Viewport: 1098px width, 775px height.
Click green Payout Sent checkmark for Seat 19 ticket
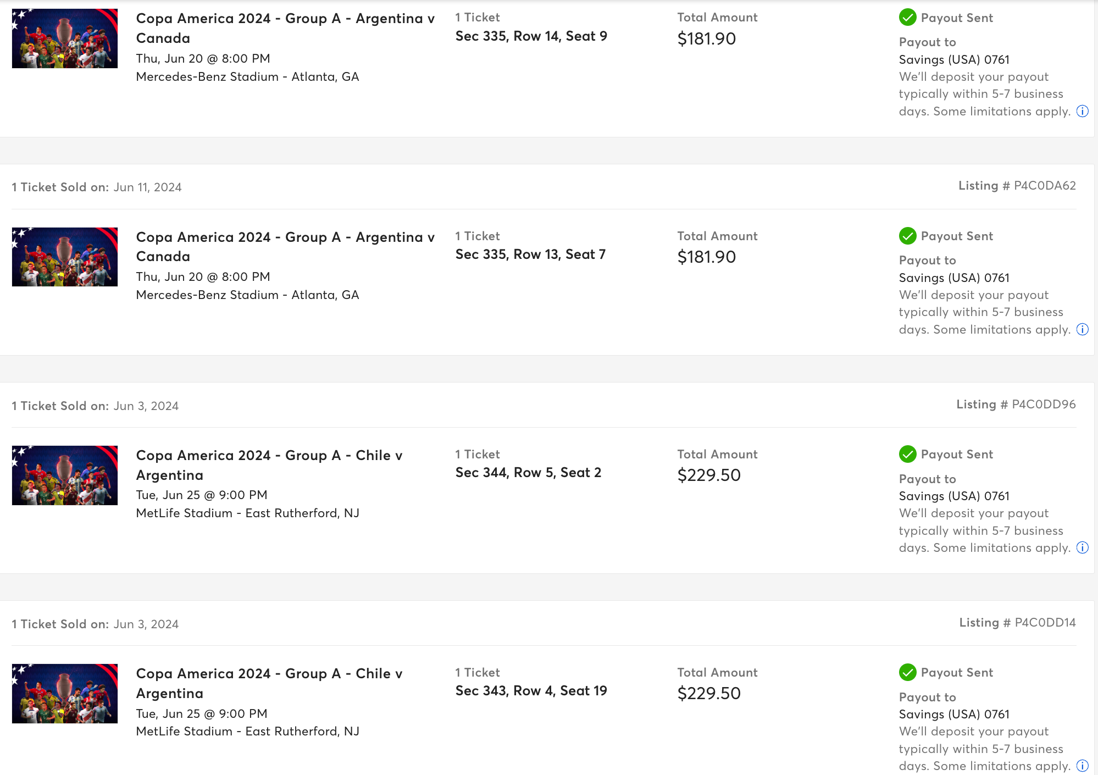click(x=907, y=672)
